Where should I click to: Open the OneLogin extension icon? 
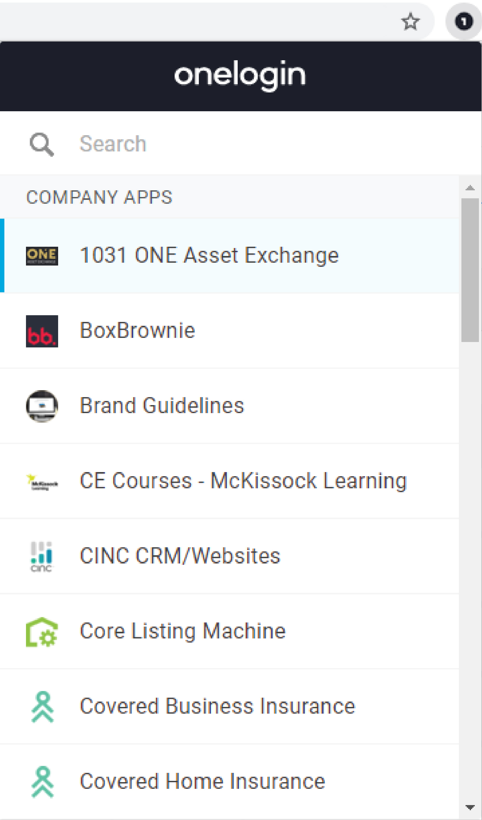click(463, 21)
